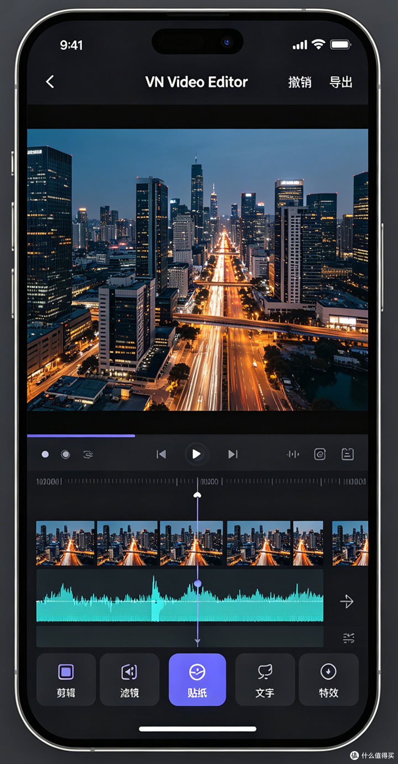Select the first video clip thumbnail
Screen dimensions: 398x764
(65, 543)
